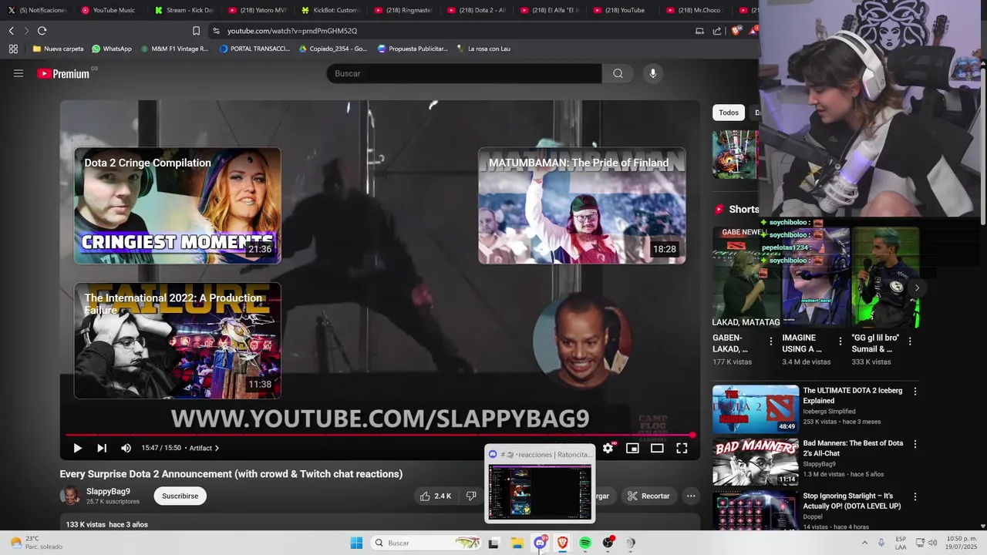The image size is (987, 555).
Task: Go to YouTube Premium home logo
Action: (63, 73)
